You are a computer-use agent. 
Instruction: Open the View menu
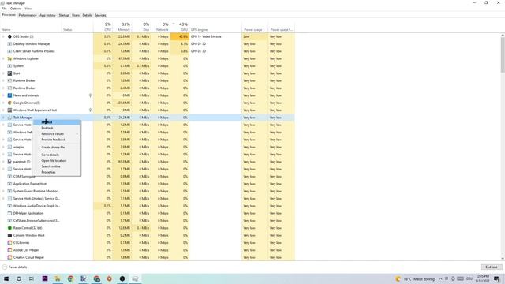[28, 9]
